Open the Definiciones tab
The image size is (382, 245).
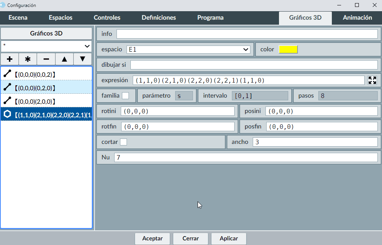pos(159,18)
